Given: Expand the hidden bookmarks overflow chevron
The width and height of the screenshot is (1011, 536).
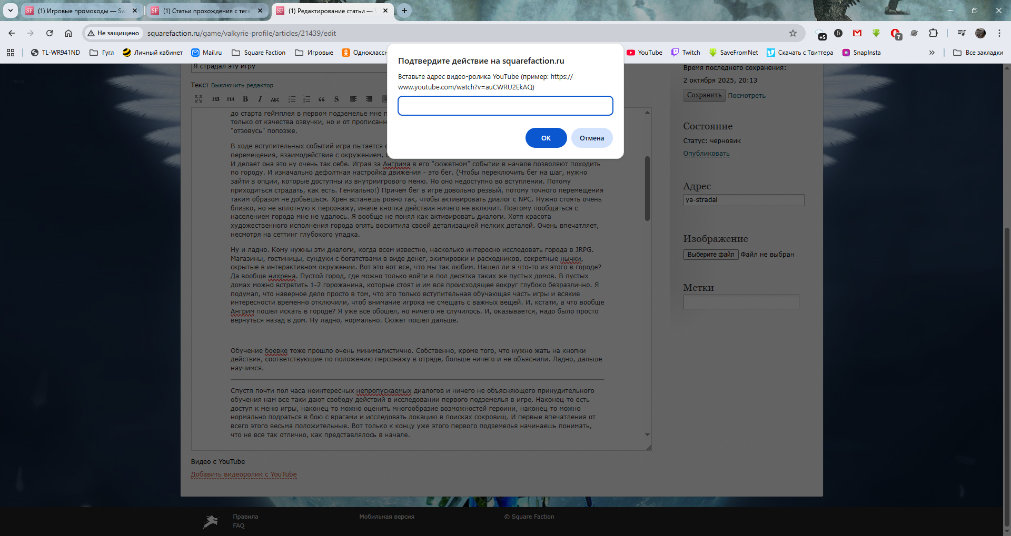Looking at the screenshot, I should point(931,53).
